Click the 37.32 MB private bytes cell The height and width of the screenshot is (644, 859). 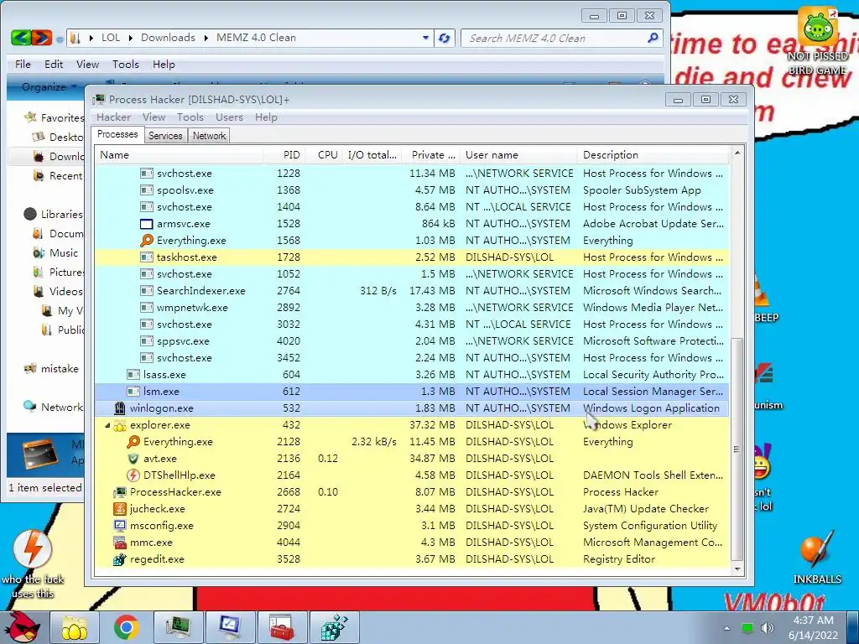(432, 425)
